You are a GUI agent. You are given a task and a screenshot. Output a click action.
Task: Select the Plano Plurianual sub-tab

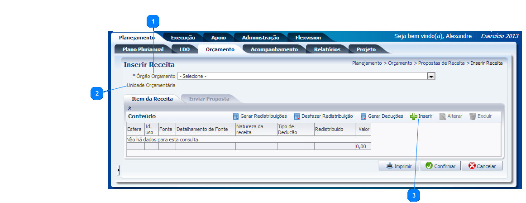[x=140, y=49]
